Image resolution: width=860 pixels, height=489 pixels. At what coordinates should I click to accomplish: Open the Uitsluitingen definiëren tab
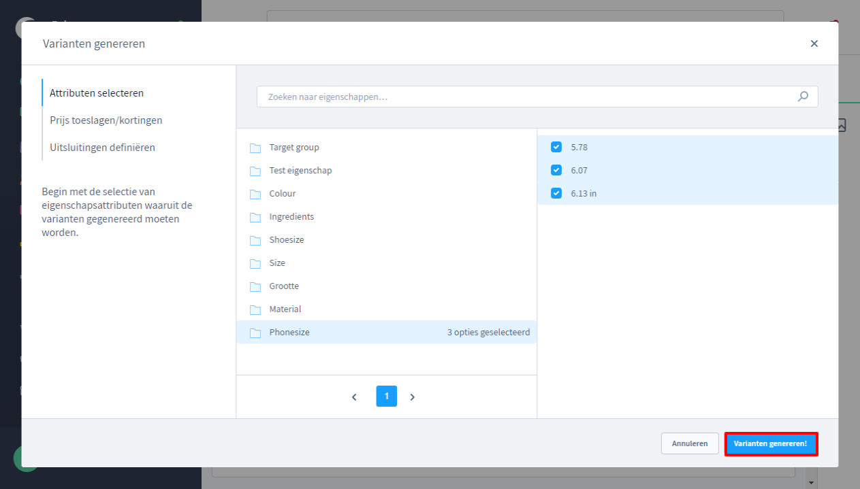(102, 148)
